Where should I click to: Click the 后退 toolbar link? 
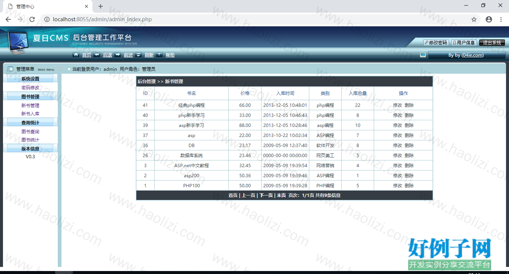[x=107, y=55]
